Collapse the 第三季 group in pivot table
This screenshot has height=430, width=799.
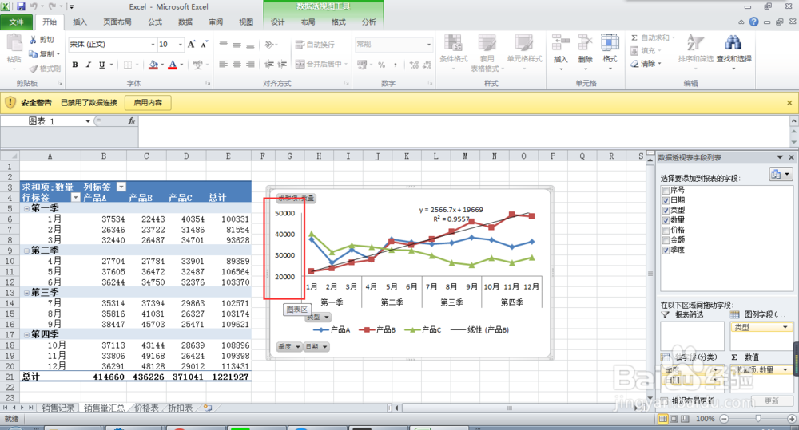26,293
